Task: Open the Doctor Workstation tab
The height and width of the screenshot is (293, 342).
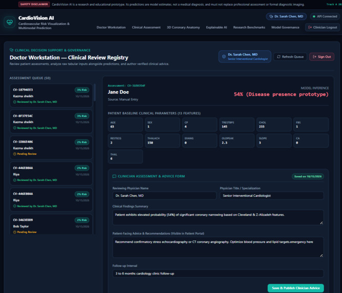Action: 111,27
